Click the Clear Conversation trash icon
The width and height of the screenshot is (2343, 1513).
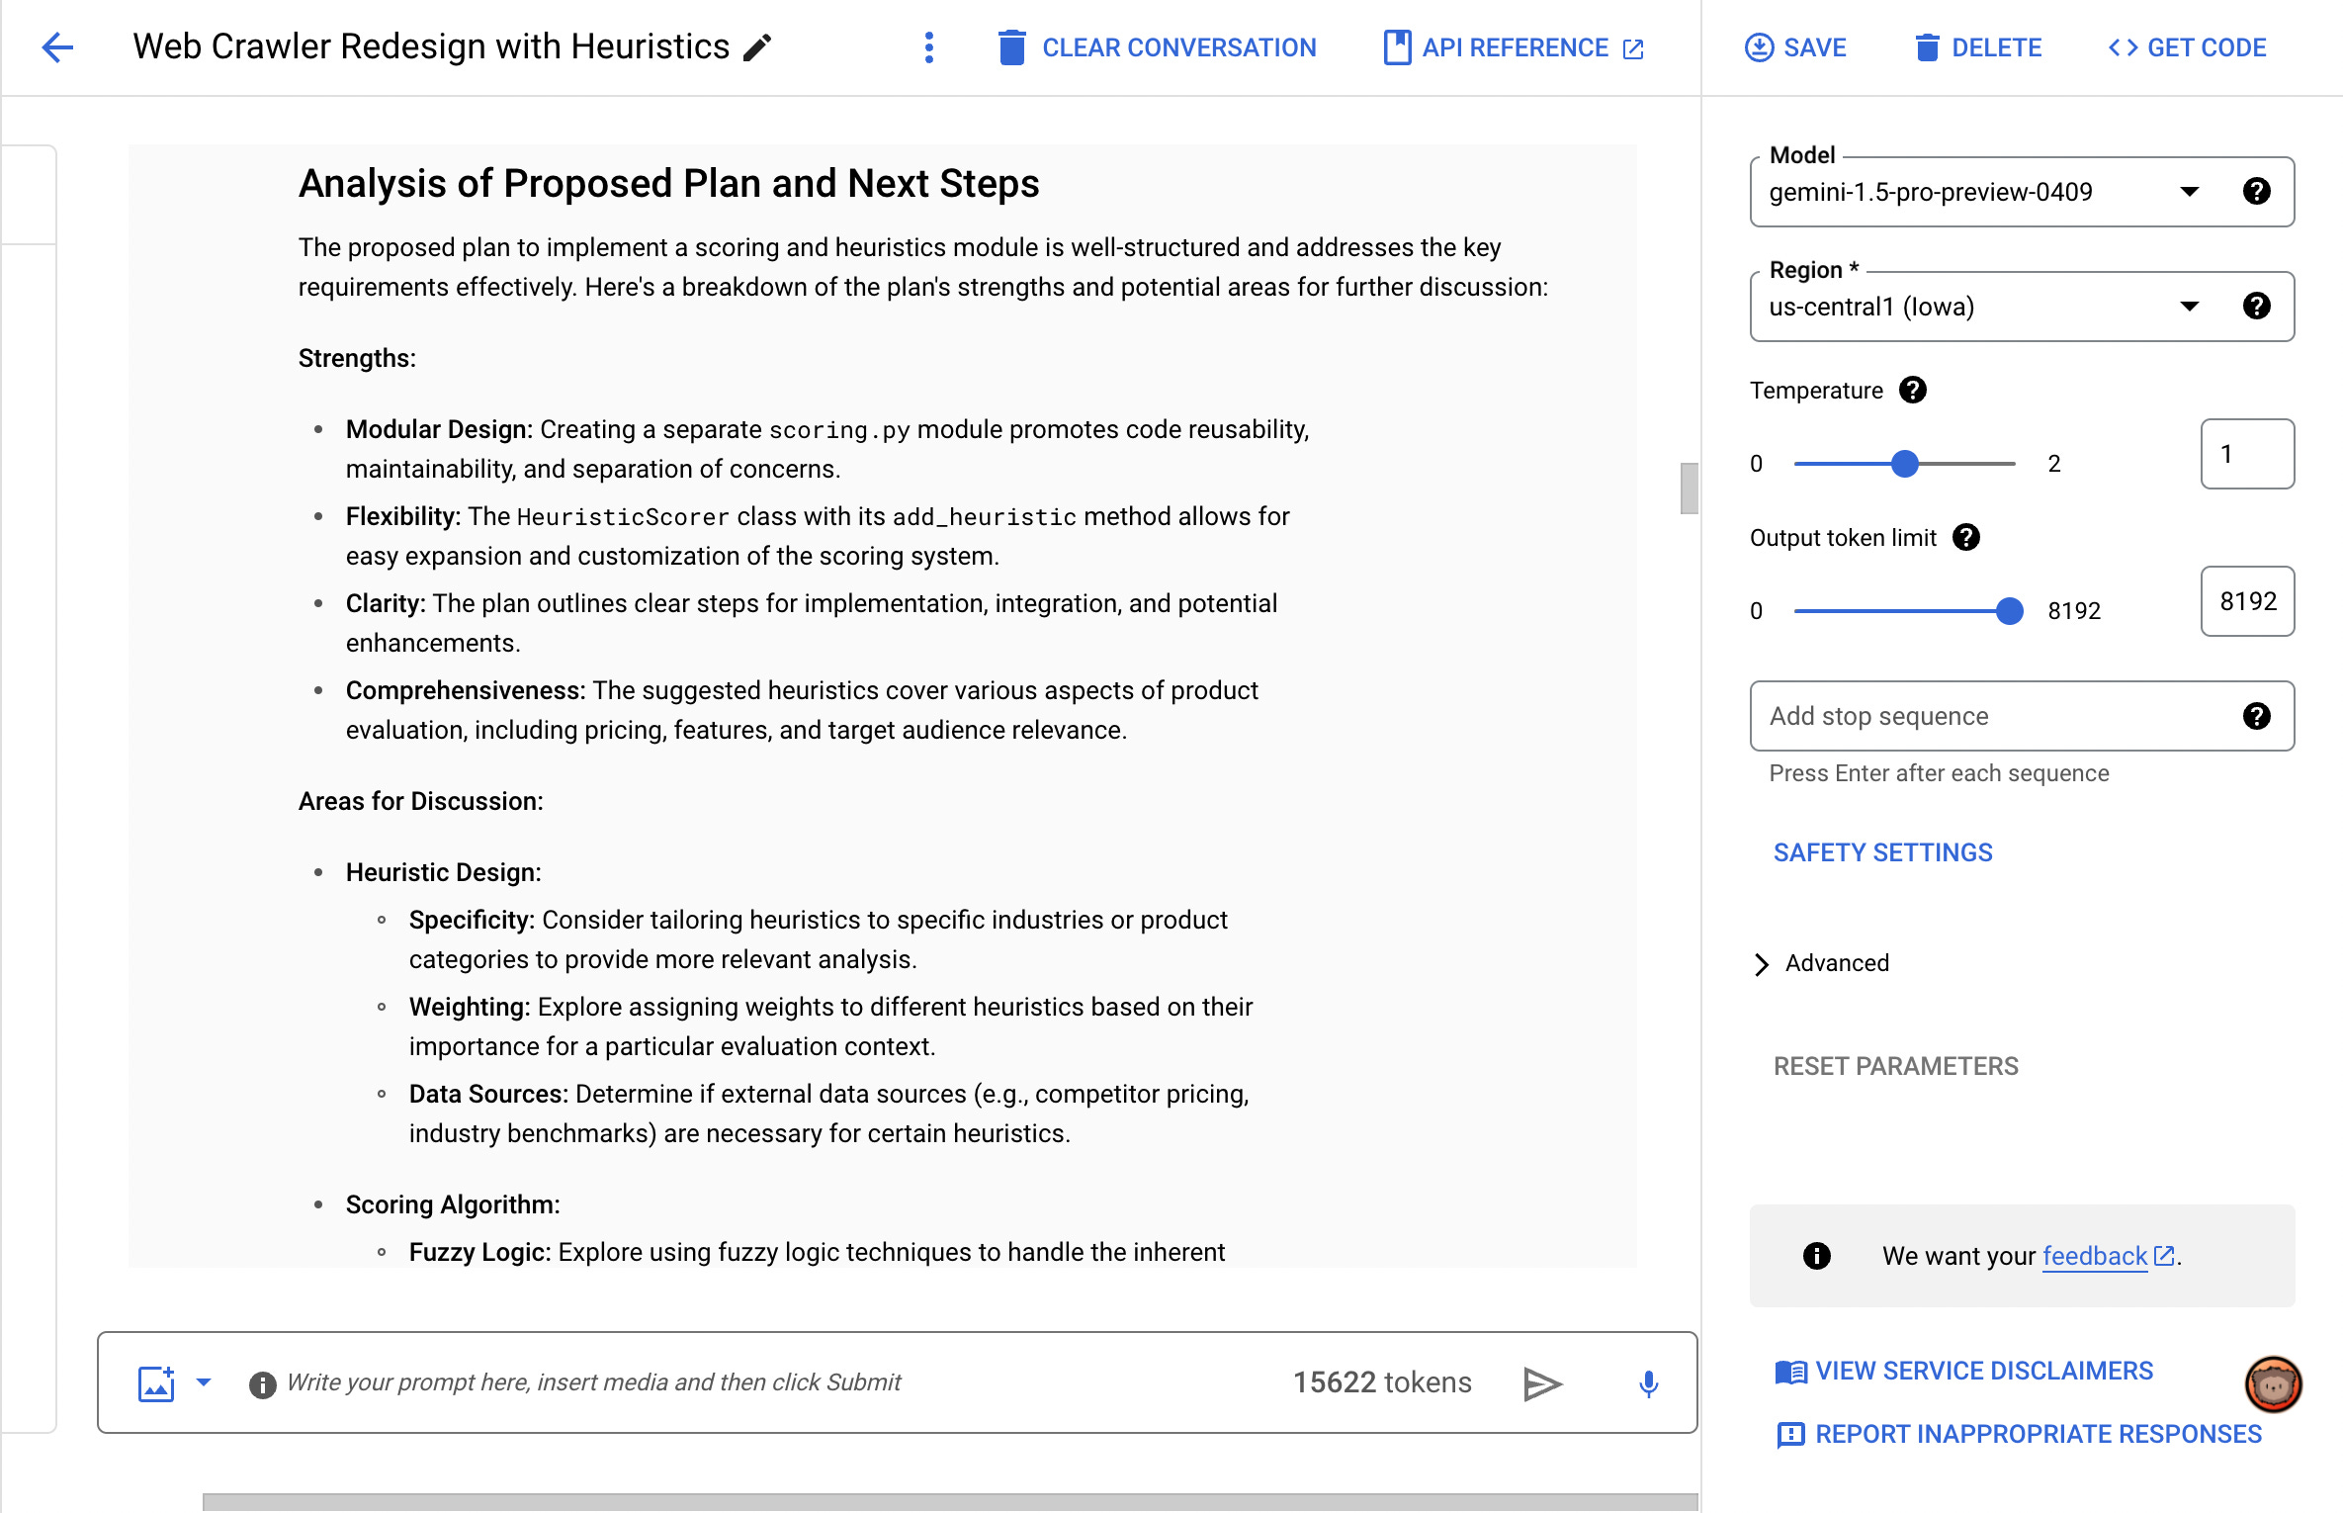click(x=1011, y=47)
